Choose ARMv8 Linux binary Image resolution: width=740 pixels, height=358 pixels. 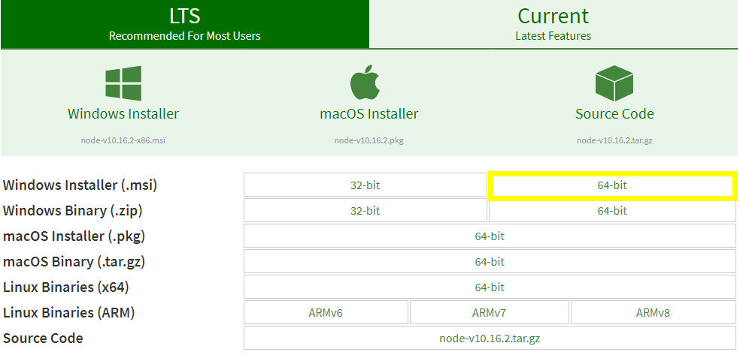click(x=654, y=312)
